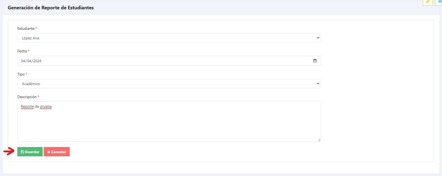Click the Tipo field label

[21, 74]
